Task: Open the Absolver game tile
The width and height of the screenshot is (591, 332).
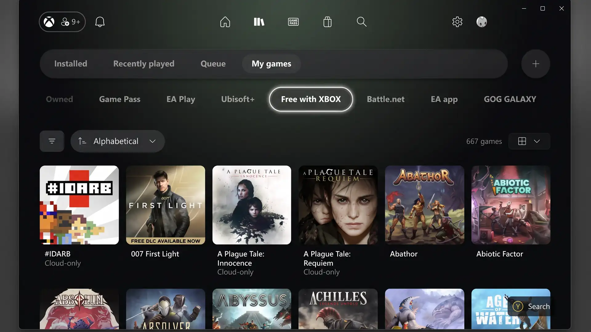Action: point(166,309)
